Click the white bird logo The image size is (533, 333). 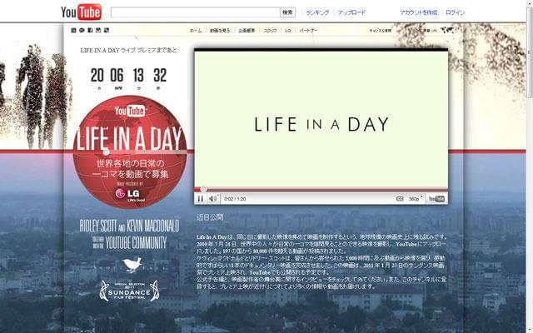click(x=132, y=265)
